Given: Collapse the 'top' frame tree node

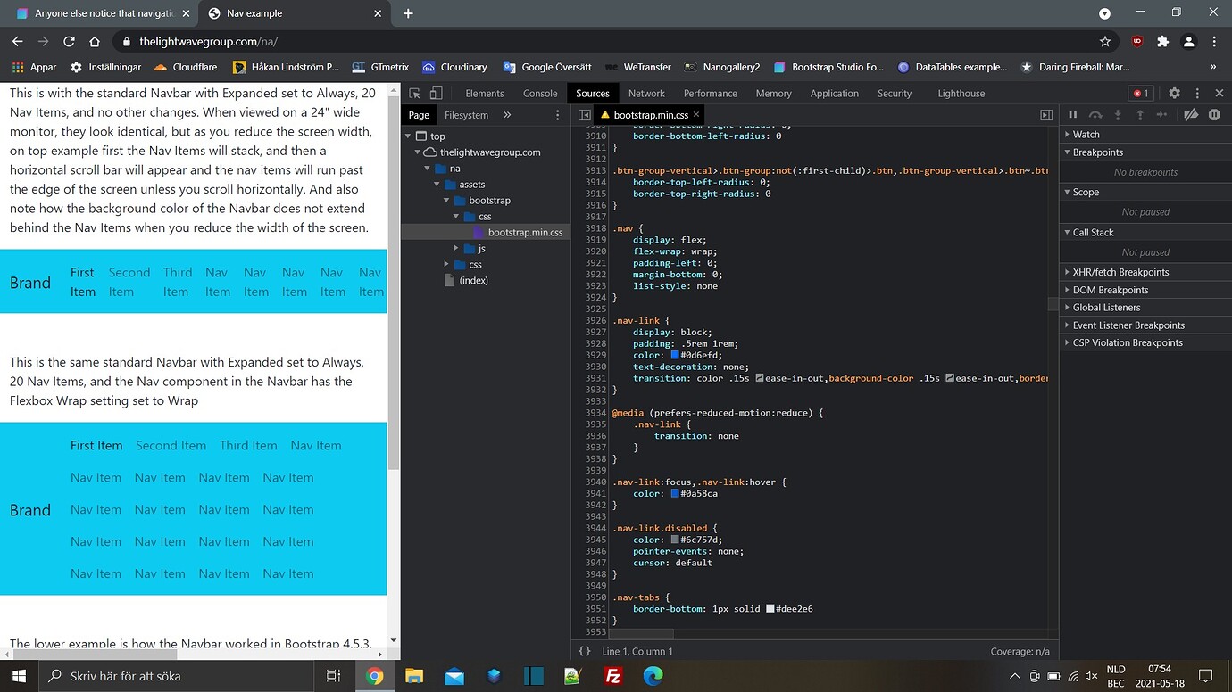Looking at the screenshot, I should (409, 136).
